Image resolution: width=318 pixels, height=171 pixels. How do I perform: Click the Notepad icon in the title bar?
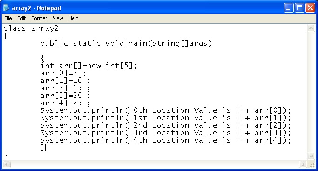[6, 8]
